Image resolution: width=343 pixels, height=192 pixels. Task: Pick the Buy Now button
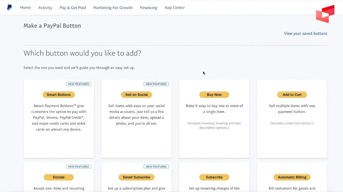[214, 95]
